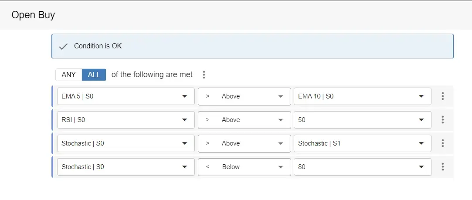The image size is (472, 200).
Task: Click the Condition is OK banner
Action: click(x=252, y=46)
